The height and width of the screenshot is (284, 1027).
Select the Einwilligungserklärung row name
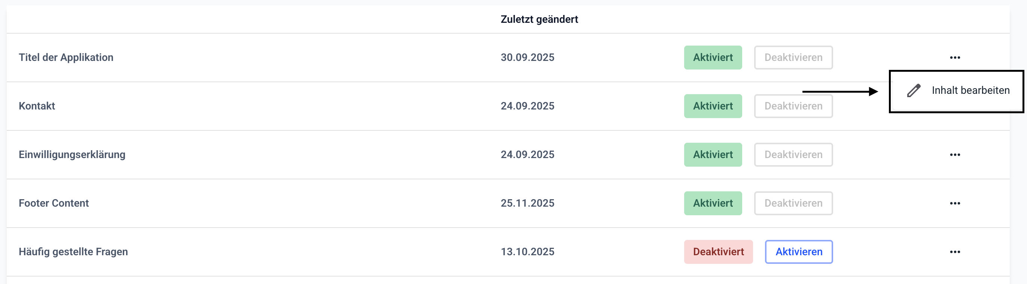(x=72, y=155)
